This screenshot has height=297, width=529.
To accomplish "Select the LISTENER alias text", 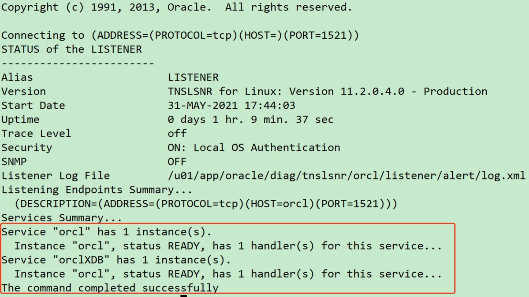I will tap(193, 77).
